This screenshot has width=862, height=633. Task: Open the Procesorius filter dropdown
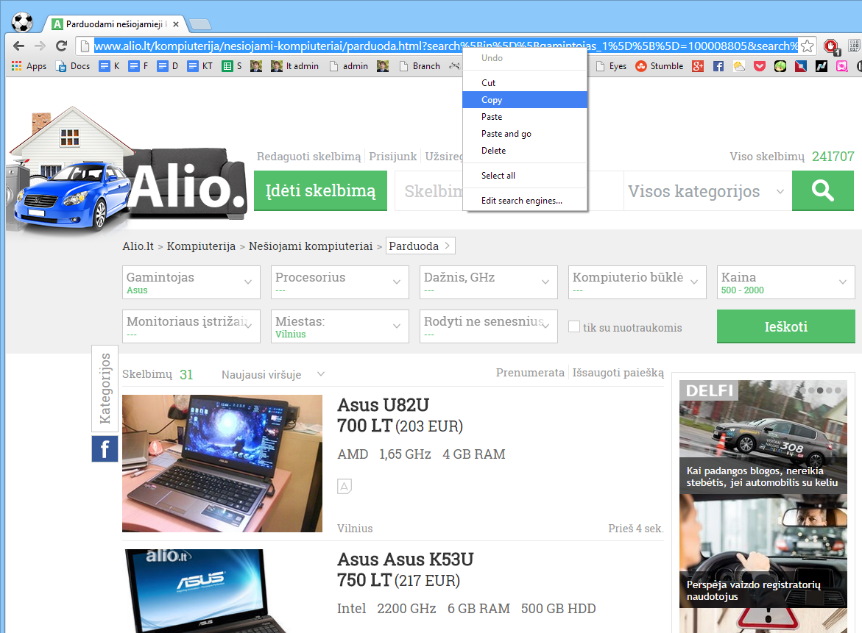click(x=340, y=282)
